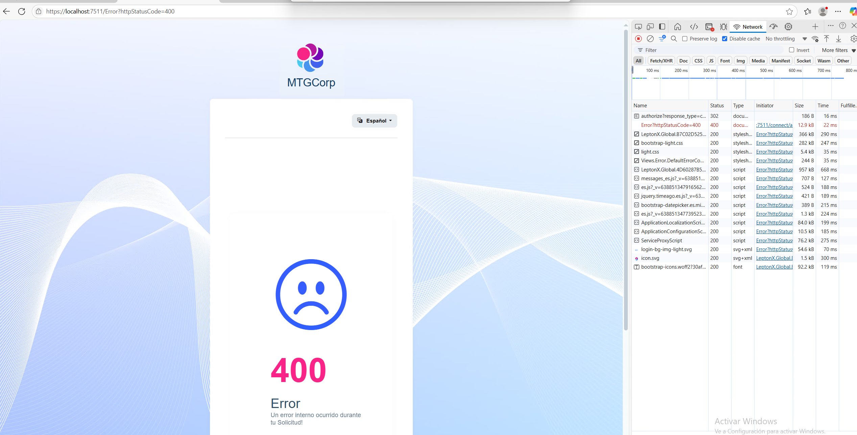Open the DevTools search icon
The height and width of the screenshot is (435, 857).
click(x=674, y=39)
